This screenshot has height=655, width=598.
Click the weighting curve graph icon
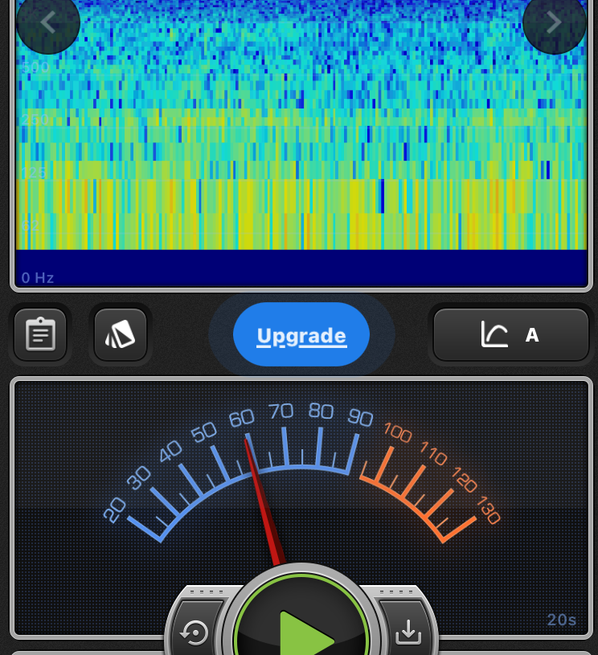pyautogui.click(x=494, y=334)
